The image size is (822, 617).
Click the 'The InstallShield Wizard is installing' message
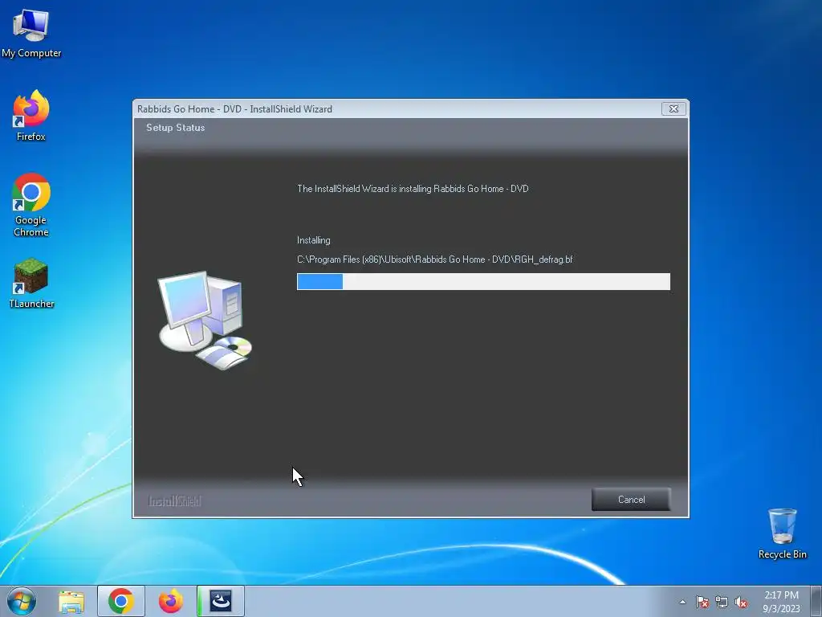[x=413, y=188]
